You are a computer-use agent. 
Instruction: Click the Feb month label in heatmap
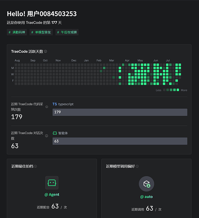(x=99, y=61)
